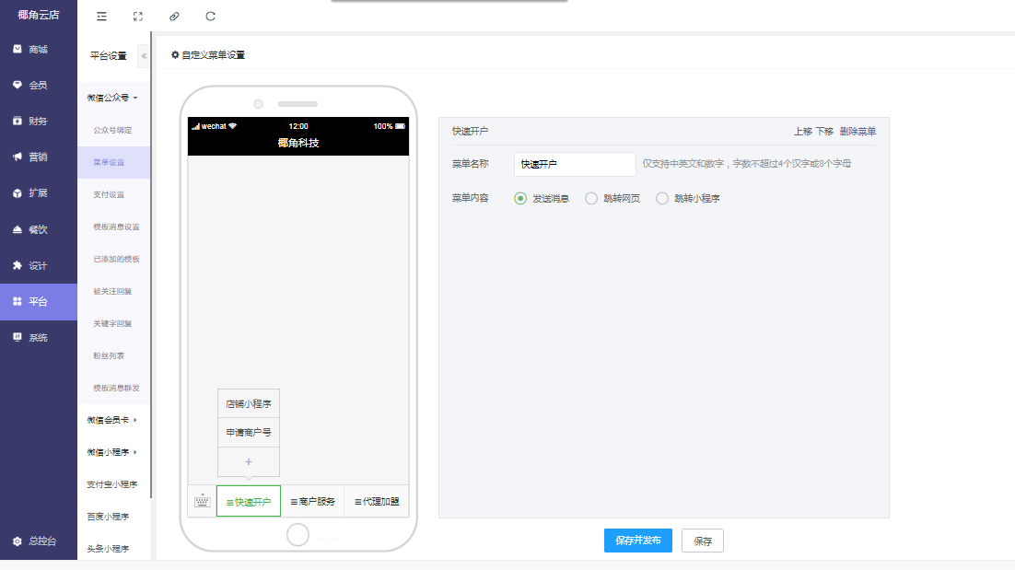Viewport: 1015px width, 570px height.
Task: Select 申请商户号 submenu in phone preview
Action: pos(249,432)
